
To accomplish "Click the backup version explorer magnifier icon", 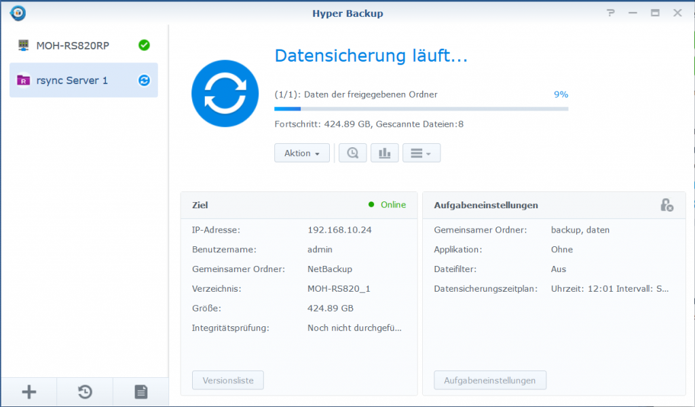I will tap(352, 153).
